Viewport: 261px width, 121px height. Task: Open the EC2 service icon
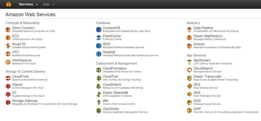8,38
